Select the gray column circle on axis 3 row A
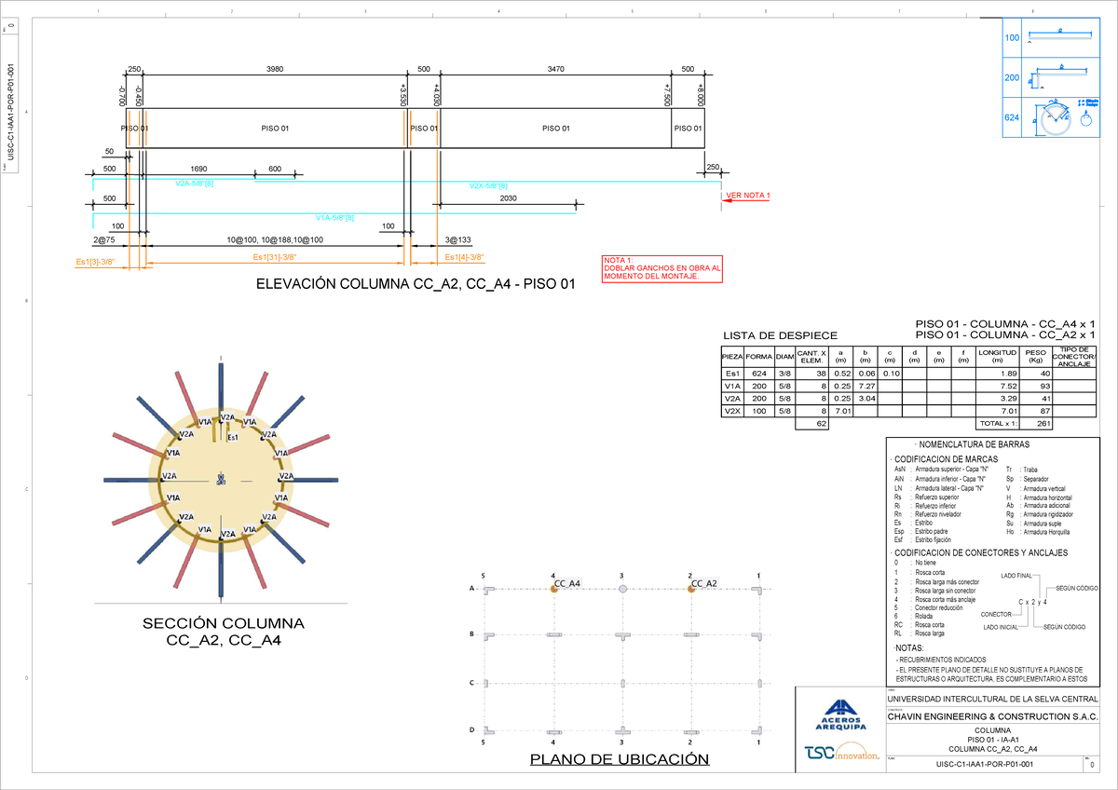 tap(621, 589)
